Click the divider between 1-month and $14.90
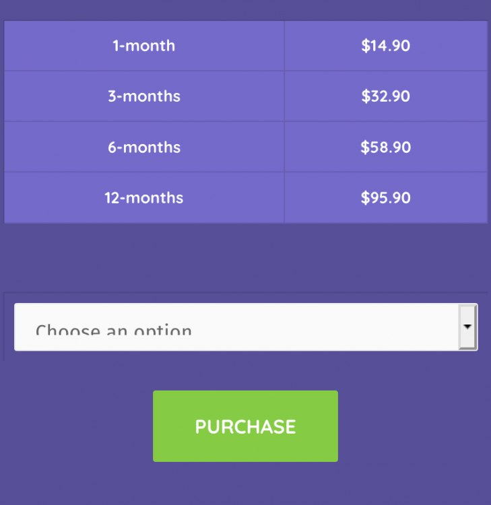The height and width of the screenshot is (505, 491). (284, 46)
